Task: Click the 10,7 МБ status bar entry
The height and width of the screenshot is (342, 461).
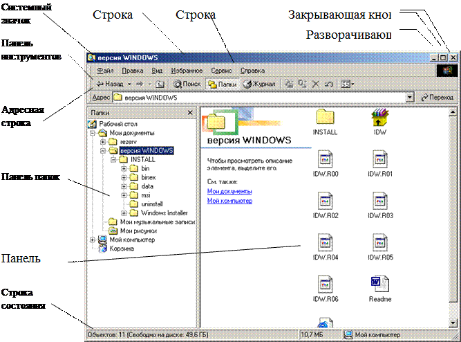Action: 312,335
